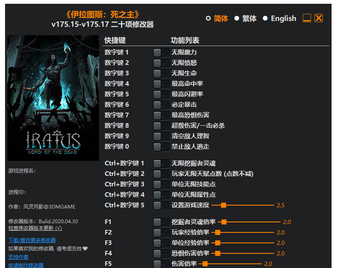
Task: Toggle 设置游戏速度 switch
Action: coord(161,206)
